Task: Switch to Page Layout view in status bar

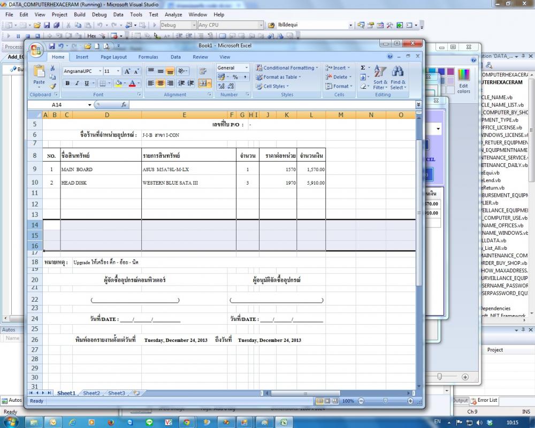Action: pyautogui.click(x=327, y=401)
